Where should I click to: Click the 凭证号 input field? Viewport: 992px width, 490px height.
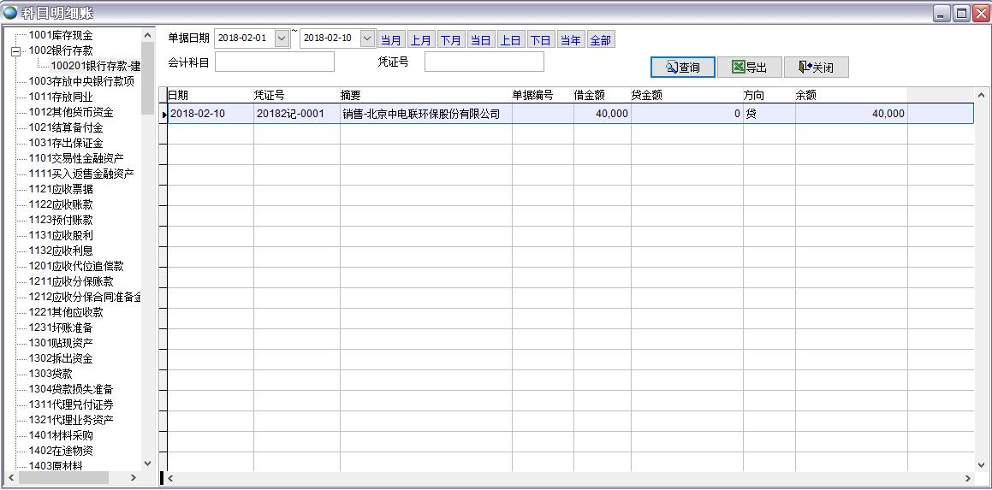point(484,62)
